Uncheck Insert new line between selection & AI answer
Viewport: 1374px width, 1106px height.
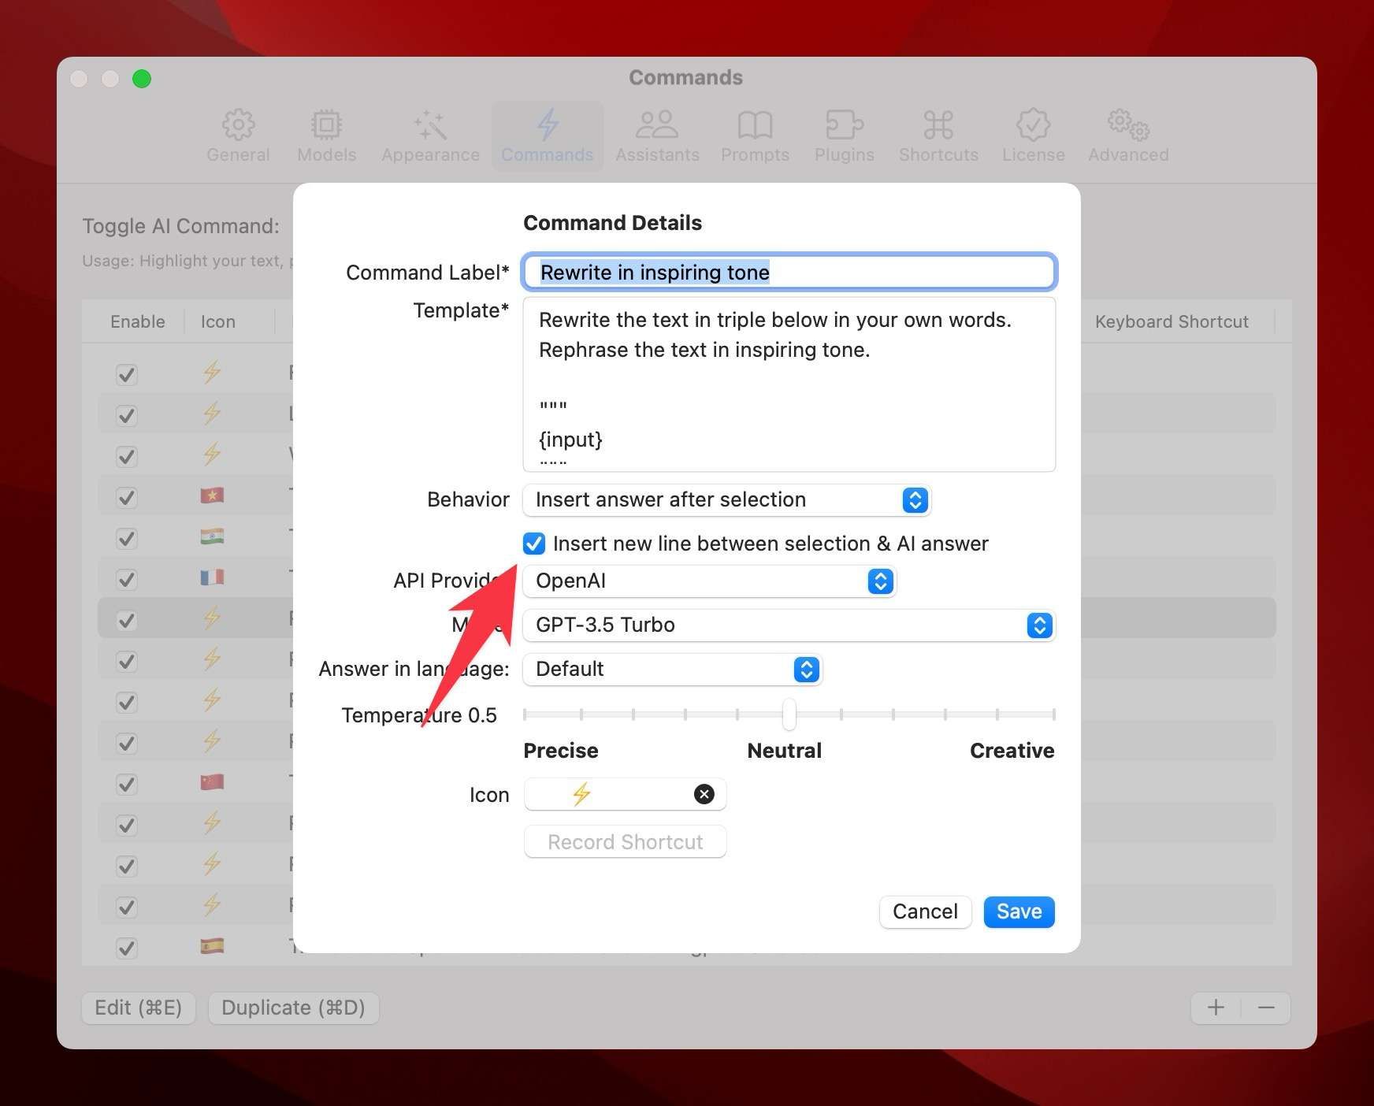click(534, 544)
